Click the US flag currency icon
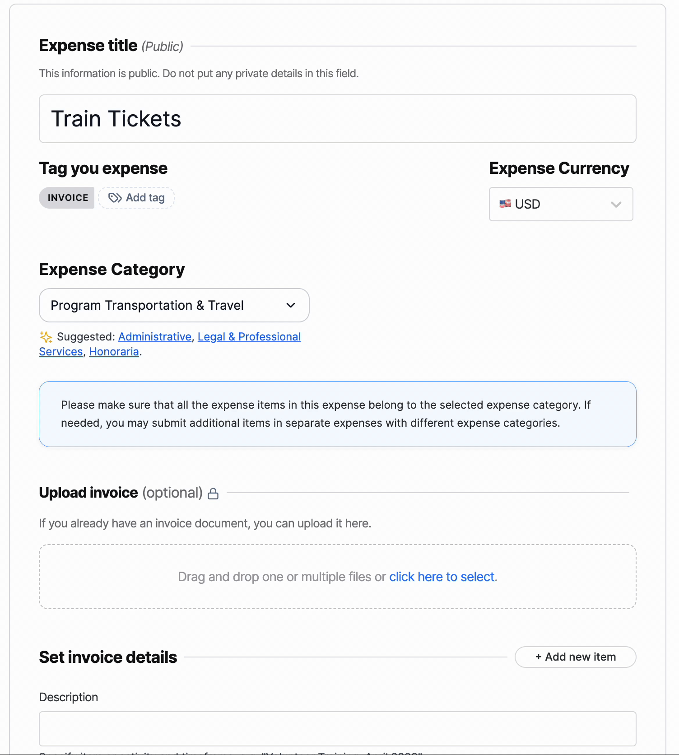Image resolution: width=679 pixels, height=755 pixels. tap(505, 204)
